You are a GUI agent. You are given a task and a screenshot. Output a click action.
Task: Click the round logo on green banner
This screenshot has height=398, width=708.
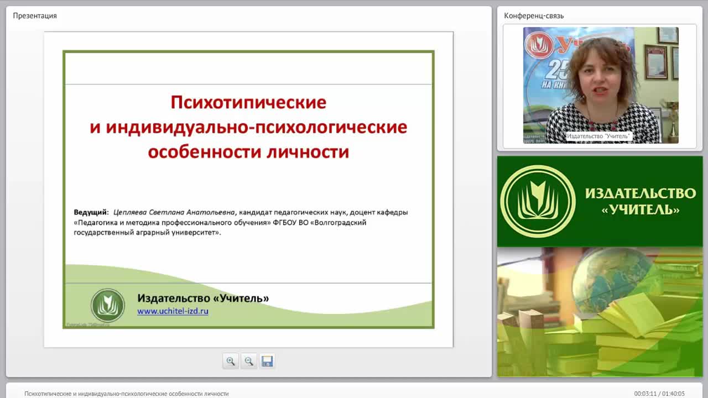tap(538, 201)
